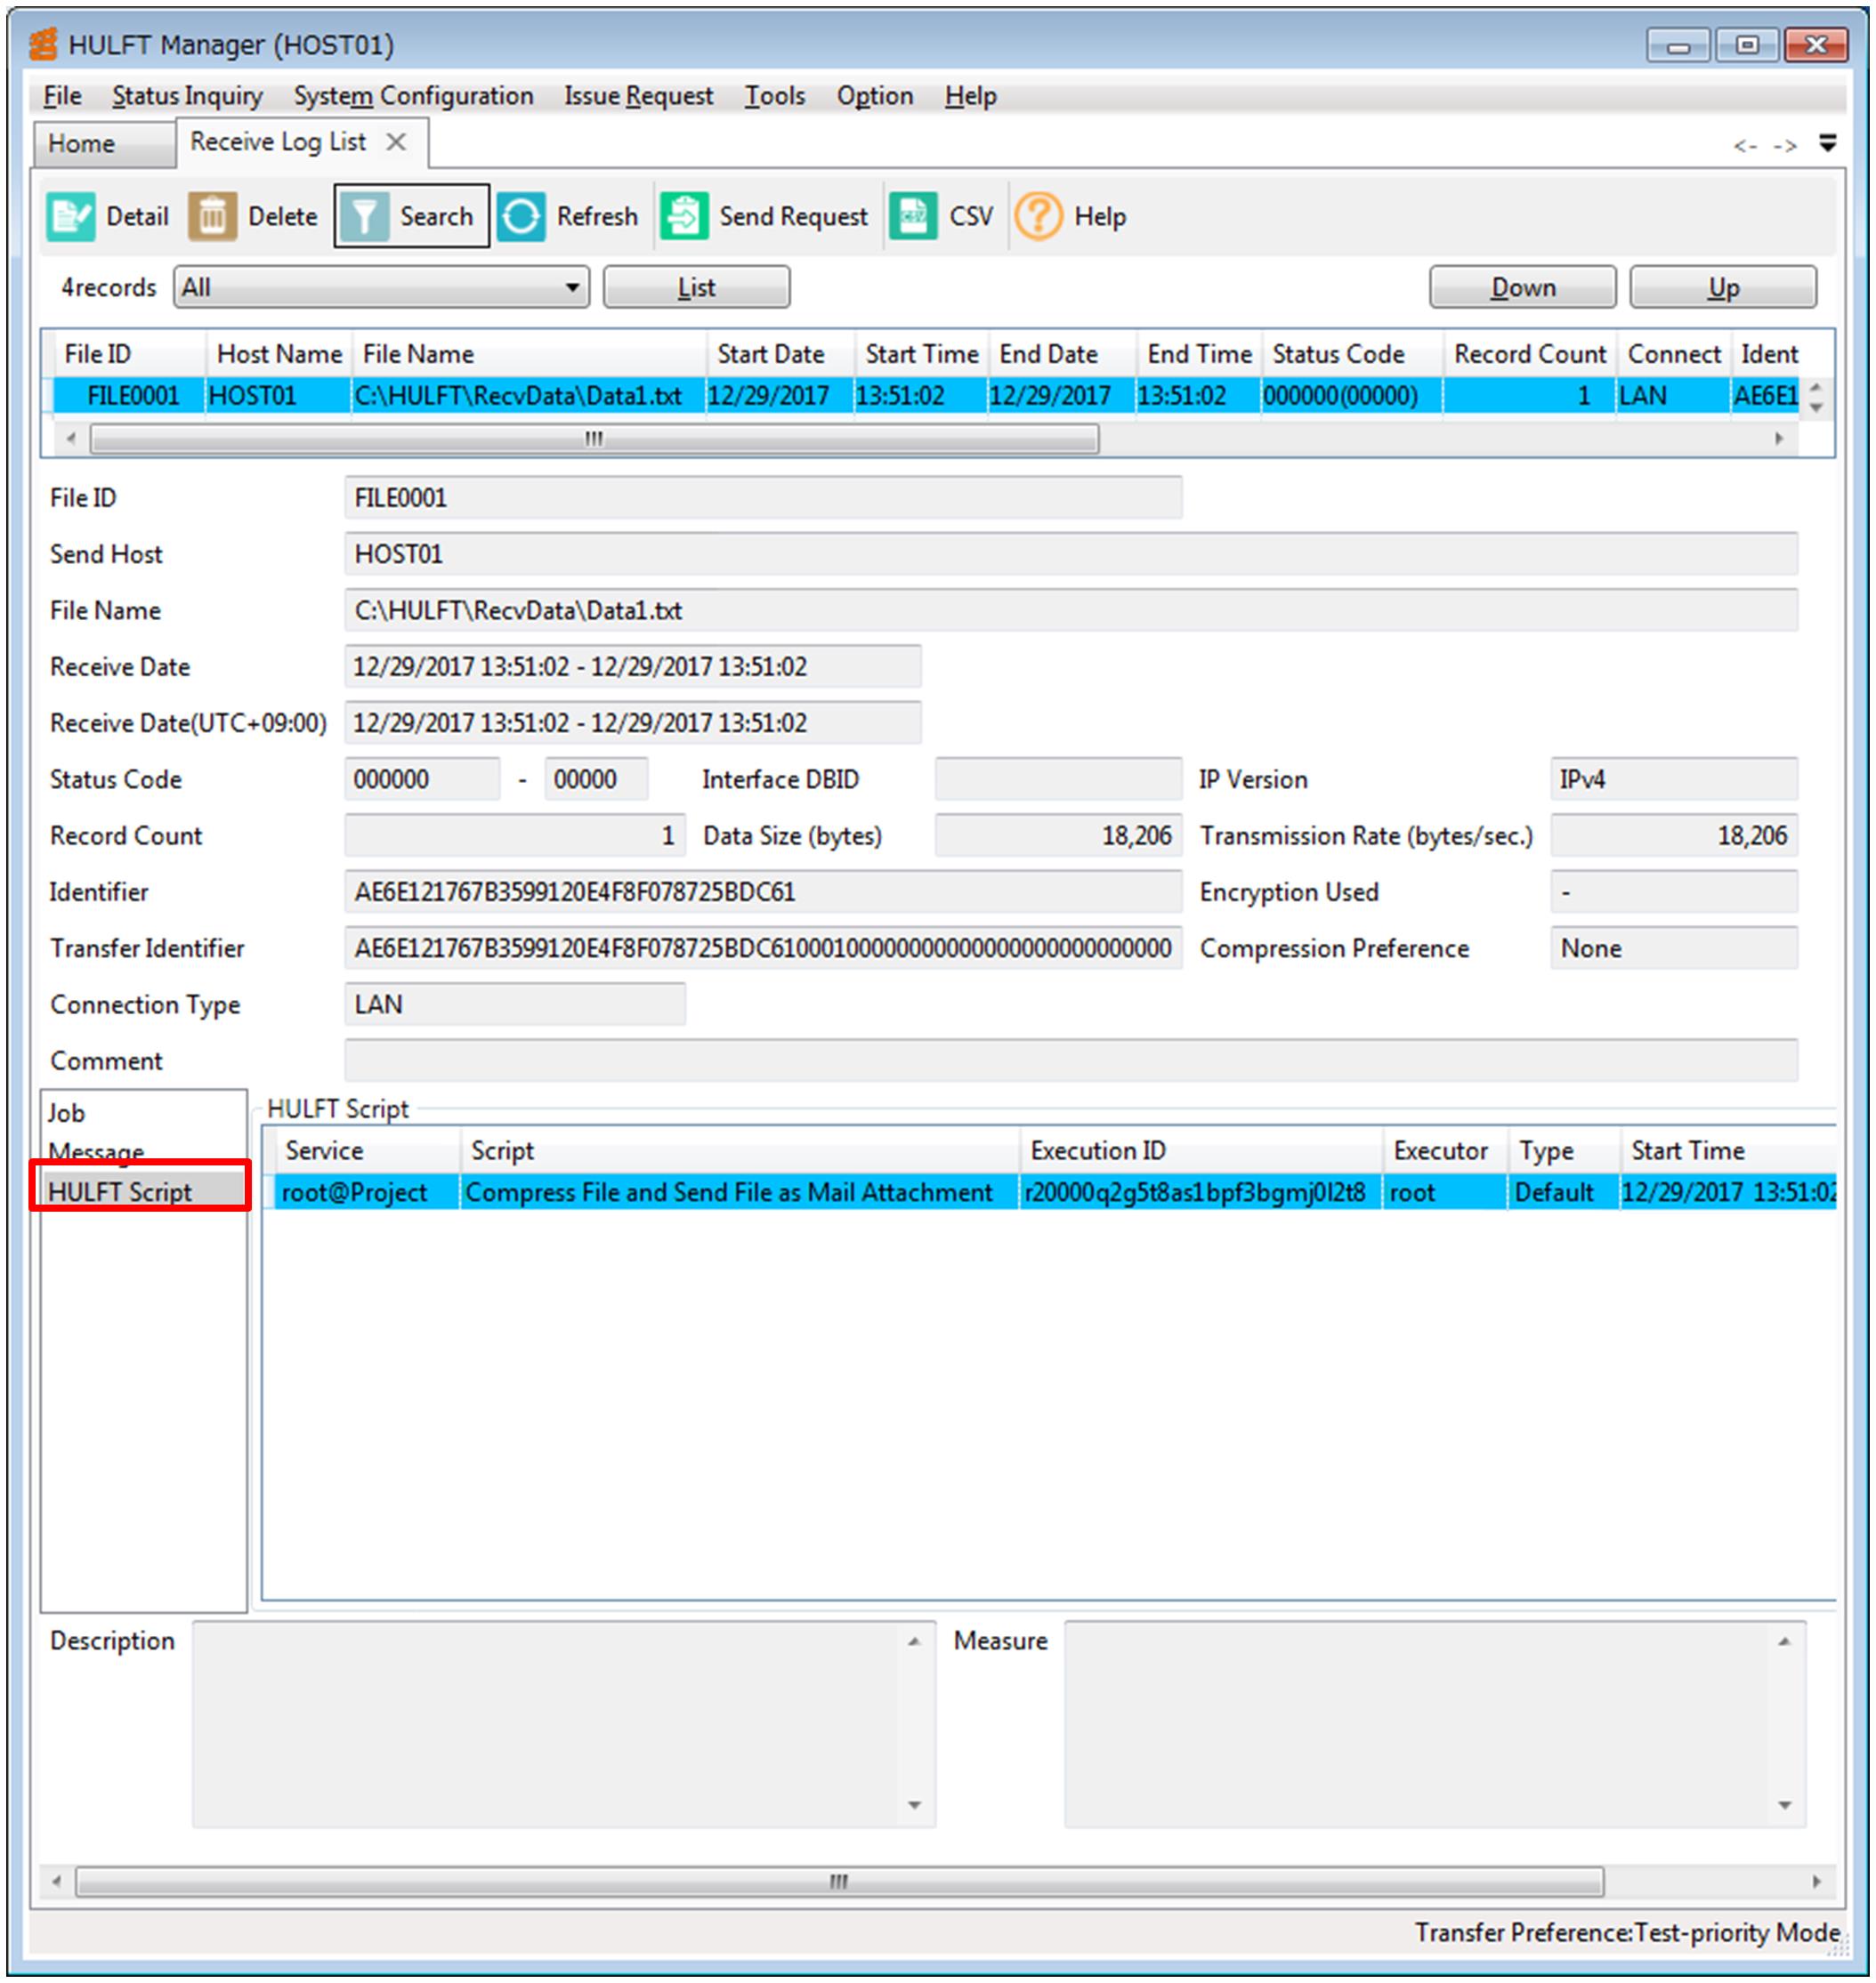
Task: Click bottom scrollbar right arrow
Action: (x=1817, y=1881)
